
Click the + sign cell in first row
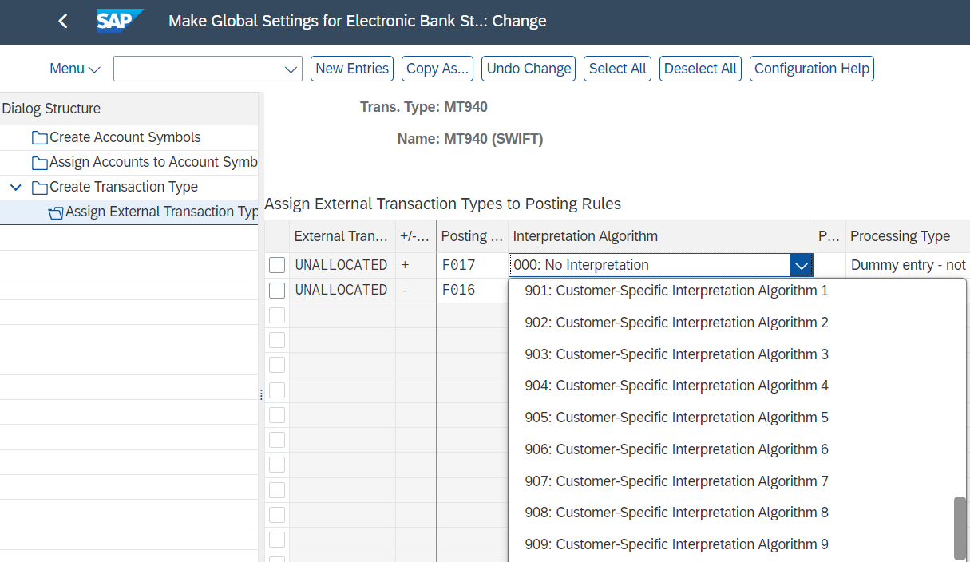point(415,265)
